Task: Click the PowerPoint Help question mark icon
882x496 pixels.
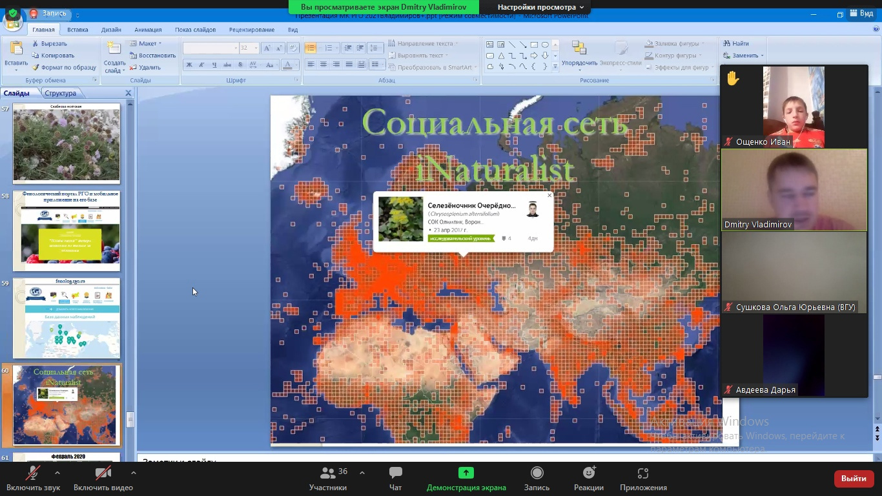Action: [876, 30]
